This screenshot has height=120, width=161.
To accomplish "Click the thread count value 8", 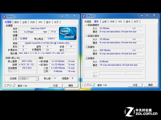I will (x=72, y=78).
